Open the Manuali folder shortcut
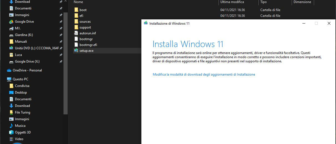The width and height of the screenshot is (336, 144). pos(21,42)
